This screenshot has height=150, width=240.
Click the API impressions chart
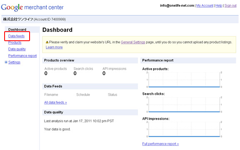pyautogui.click(x=184, y=129)
